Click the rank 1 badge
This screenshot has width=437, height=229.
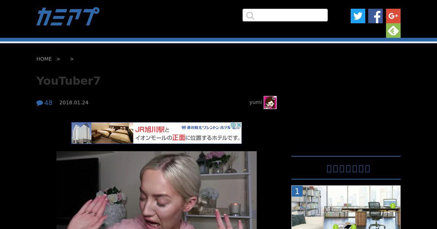point(297,191)
